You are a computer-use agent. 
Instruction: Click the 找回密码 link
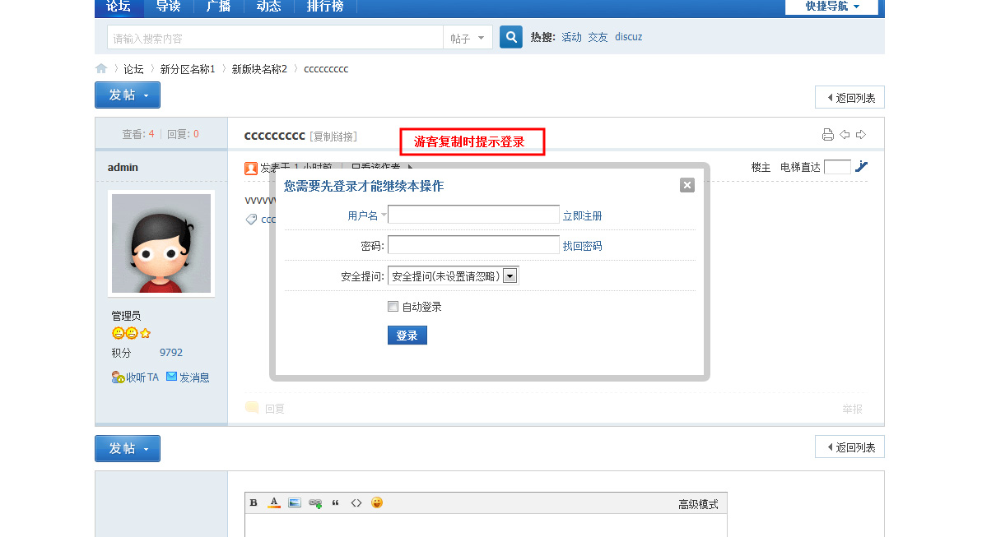[583, 247]
